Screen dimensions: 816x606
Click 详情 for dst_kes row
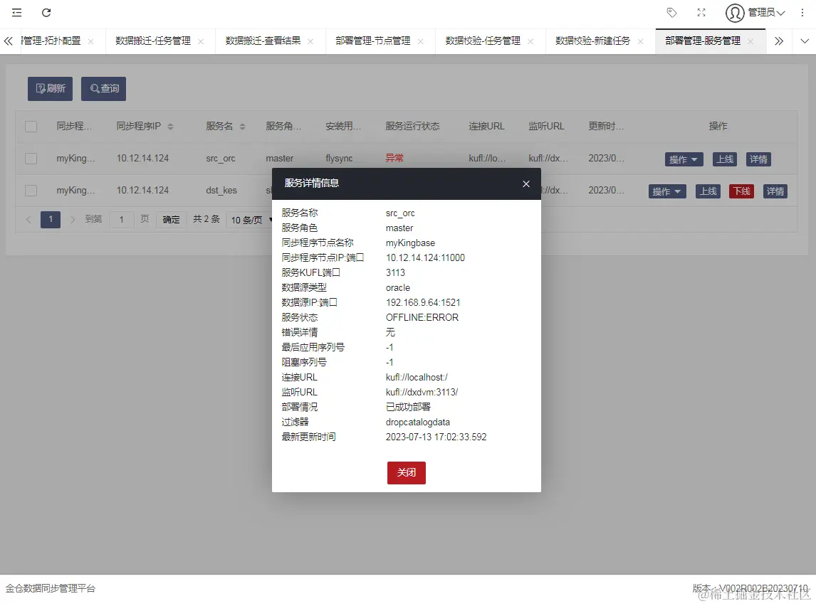tap(775, 192)
